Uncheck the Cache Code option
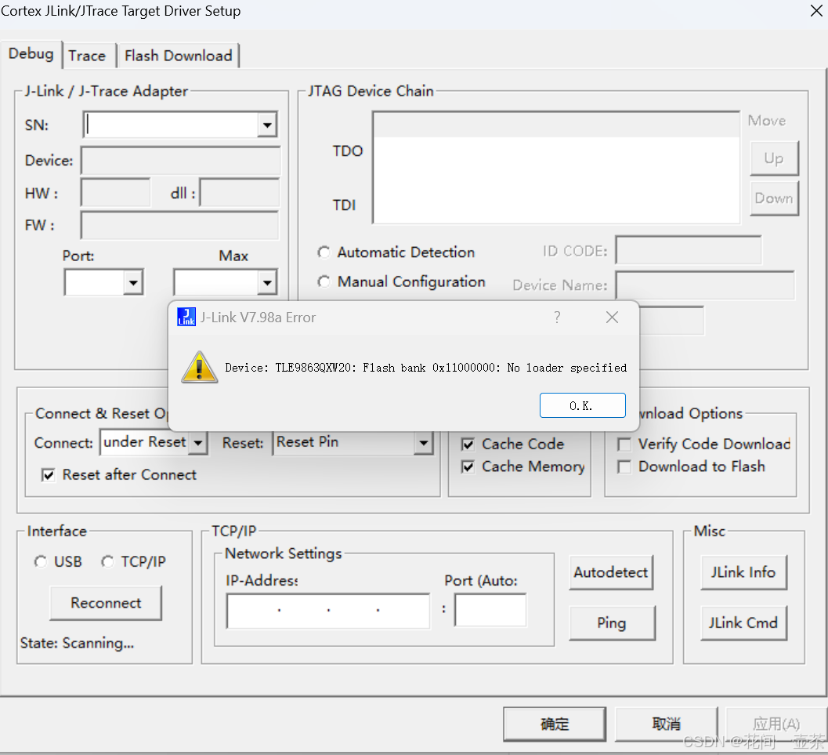Image resolution: width=828 pixels, height=755 pixels. tap(468, 445)
